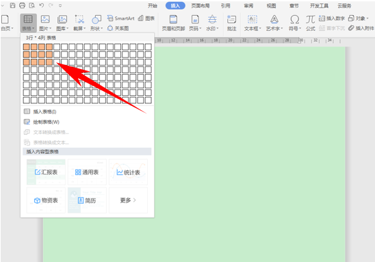Insert a 关系图 relationship diagram
The image size is (375, 262).
118,28
